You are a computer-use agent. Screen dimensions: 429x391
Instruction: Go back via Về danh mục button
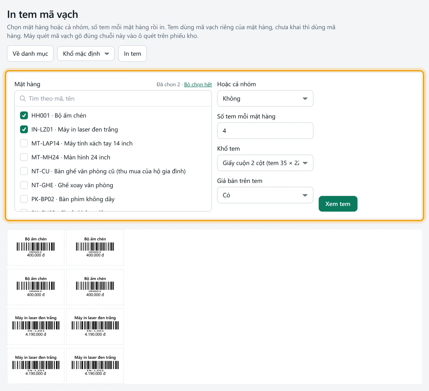[x=30, y=54]
